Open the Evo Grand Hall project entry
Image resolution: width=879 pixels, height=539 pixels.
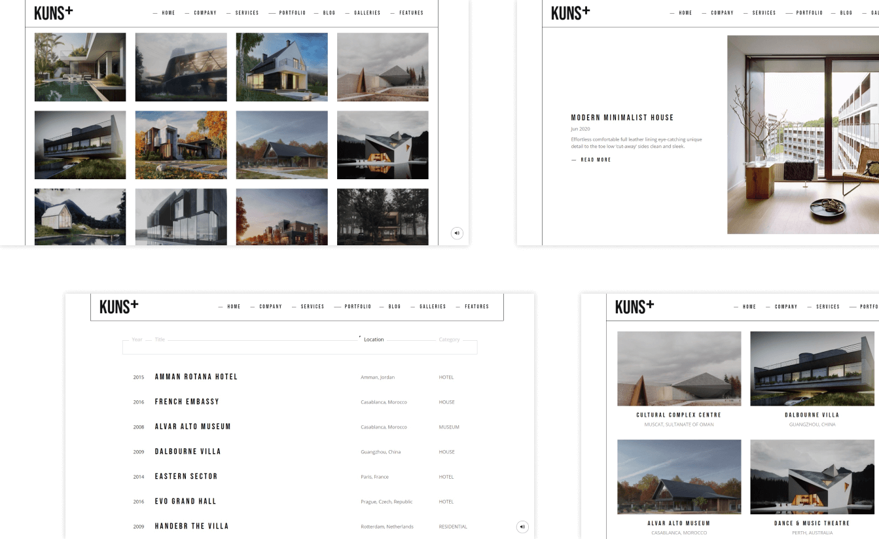click(185, 501)
